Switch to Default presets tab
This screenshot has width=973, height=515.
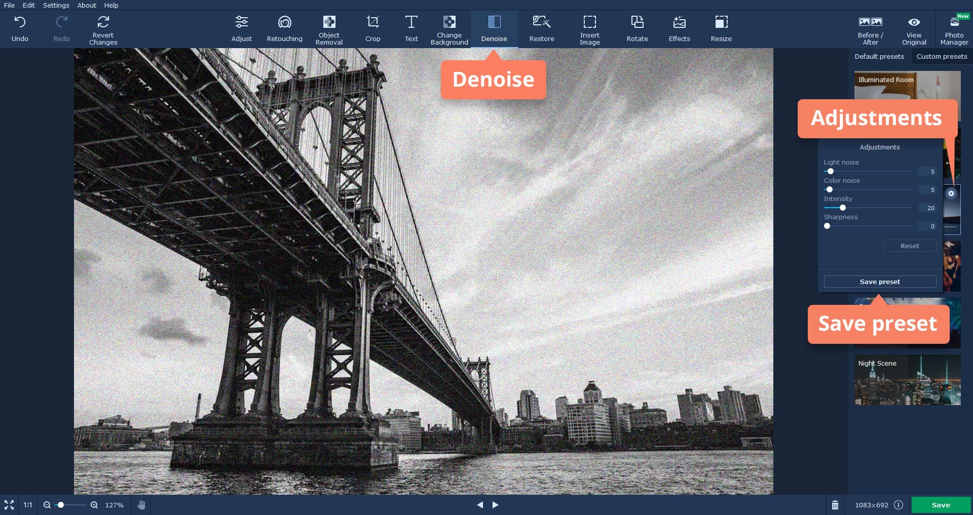pyautogui.click(x=879, y=56)
